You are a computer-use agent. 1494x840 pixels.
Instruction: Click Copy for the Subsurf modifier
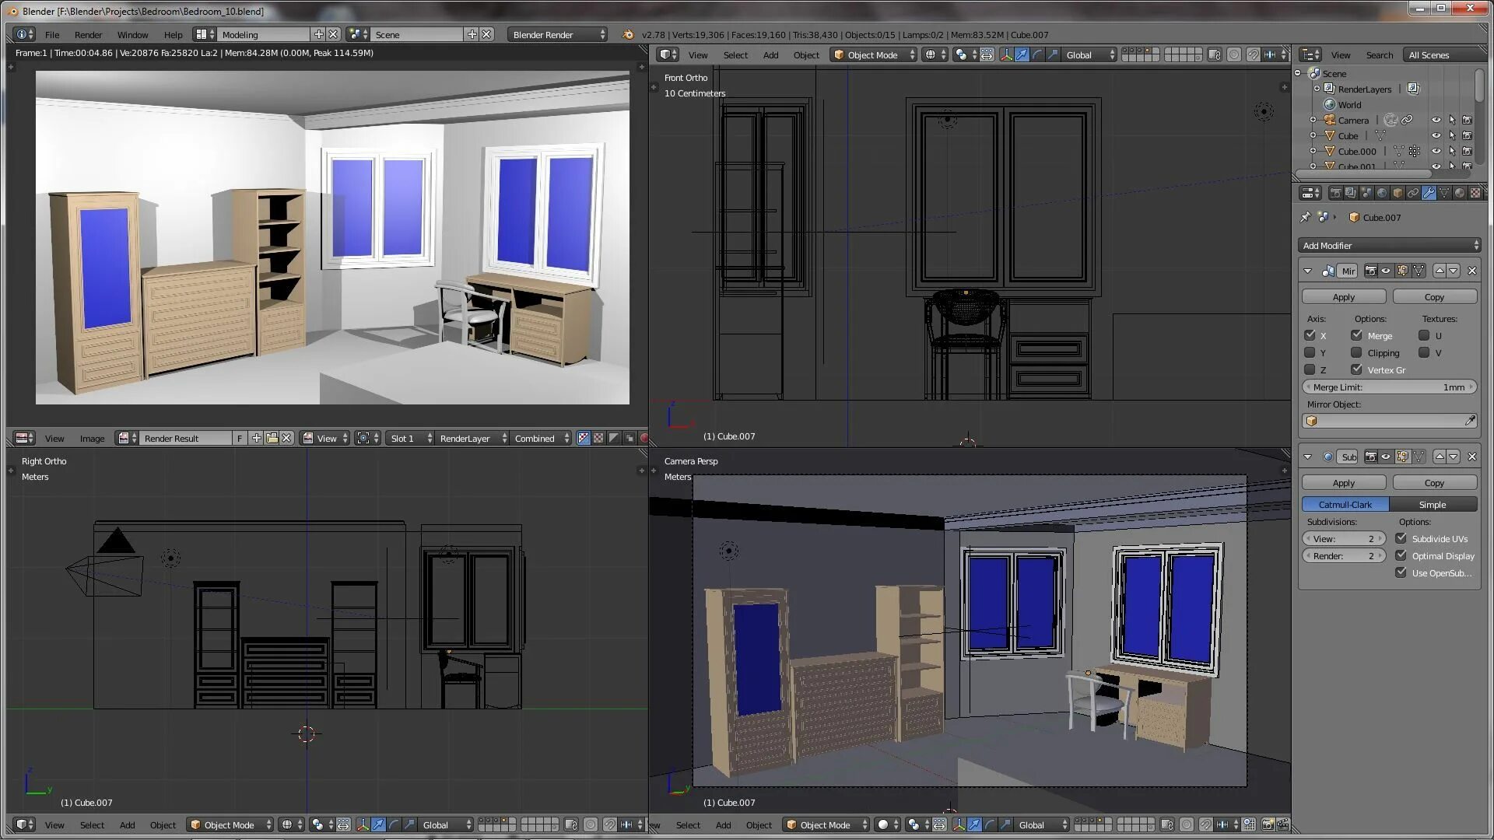coord(1434,482)
